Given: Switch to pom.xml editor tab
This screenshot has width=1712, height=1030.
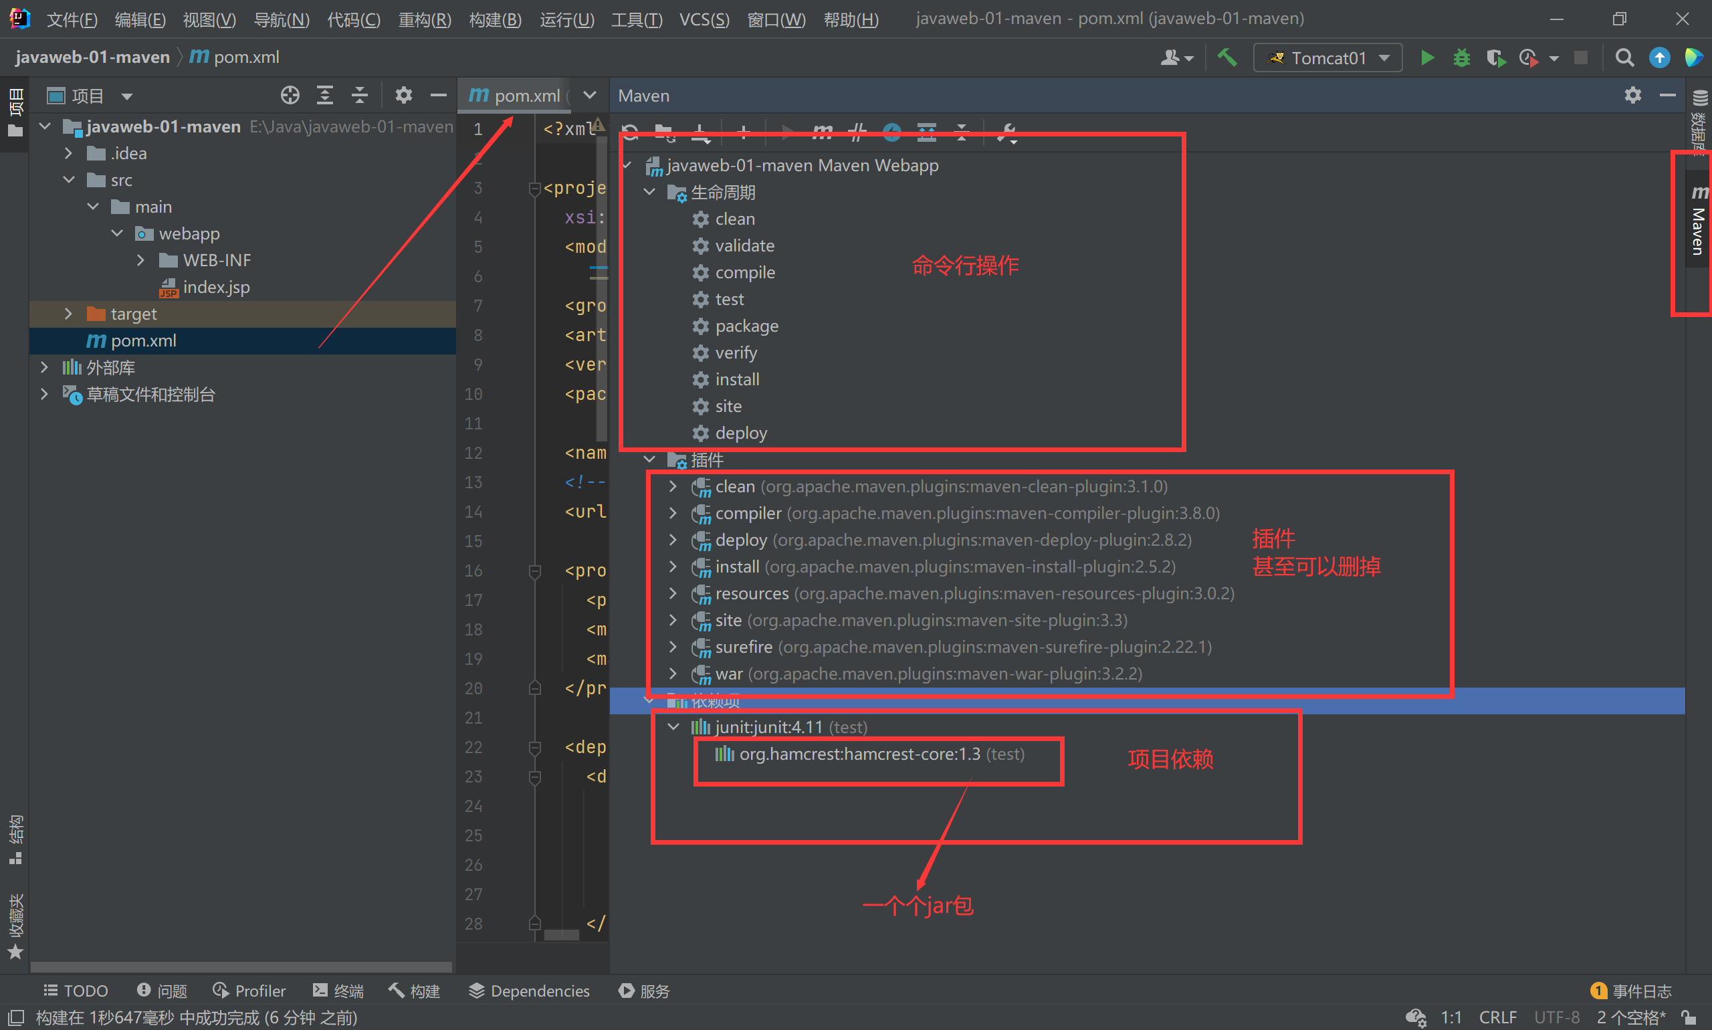Looking at the screenshot, I should (516, 96).
